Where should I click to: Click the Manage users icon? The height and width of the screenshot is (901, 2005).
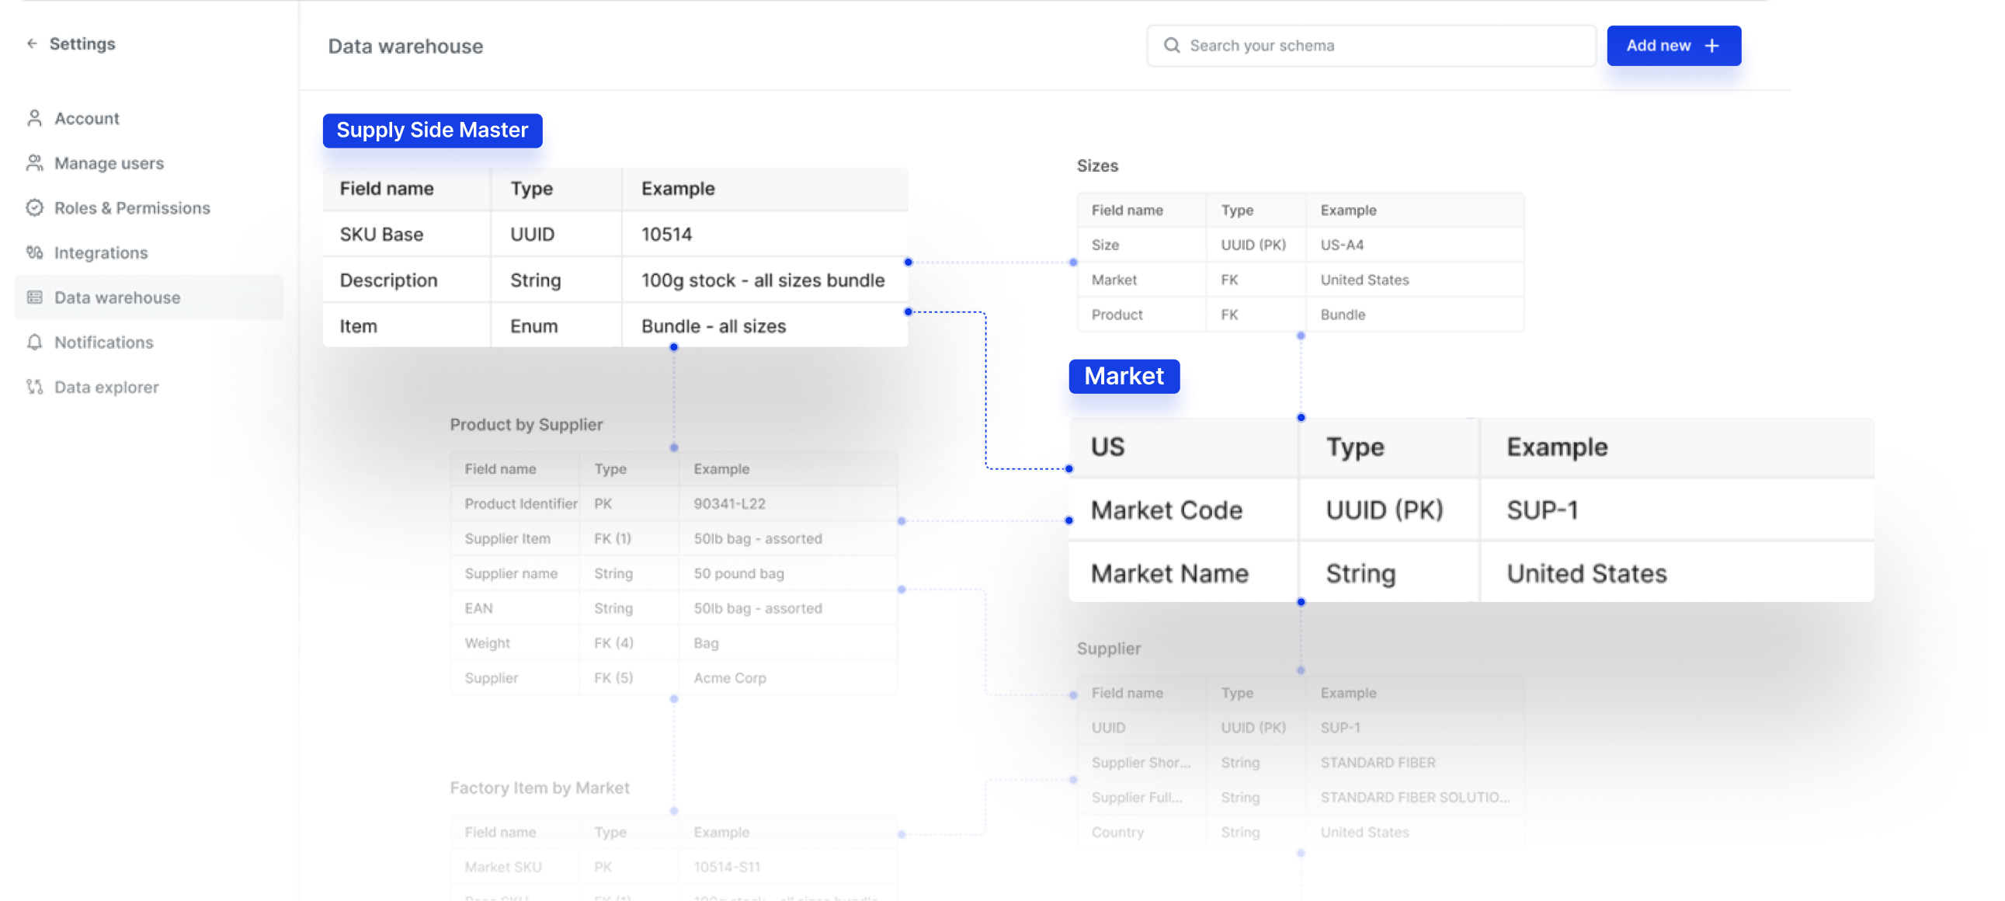34,163
